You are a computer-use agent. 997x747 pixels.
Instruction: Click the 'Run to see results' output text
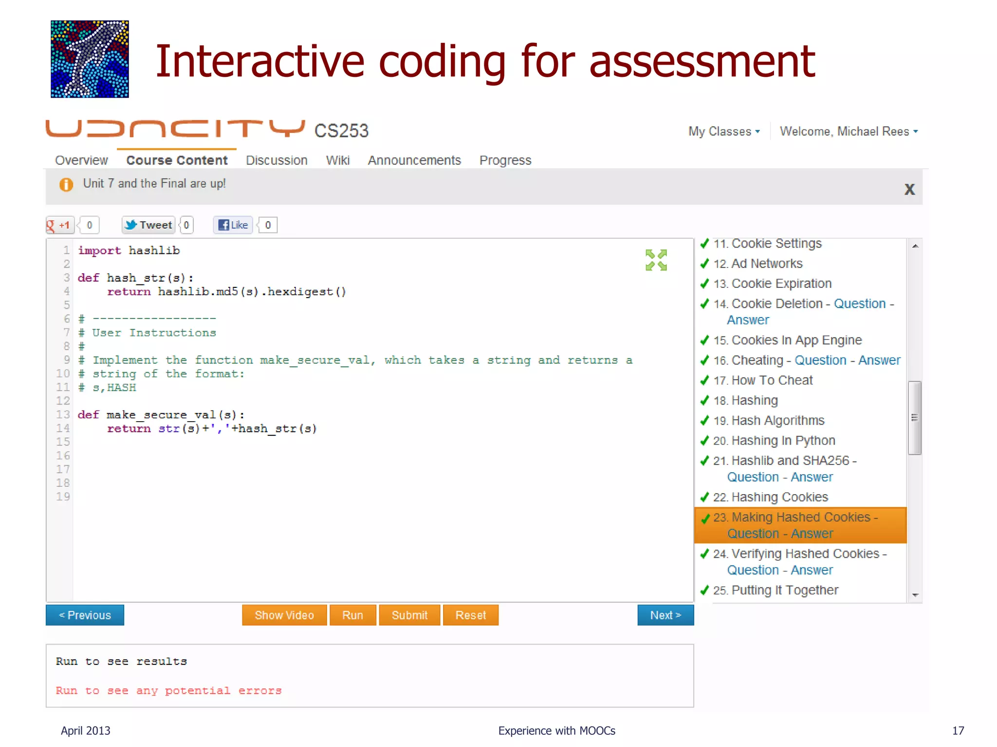point(121,661)
